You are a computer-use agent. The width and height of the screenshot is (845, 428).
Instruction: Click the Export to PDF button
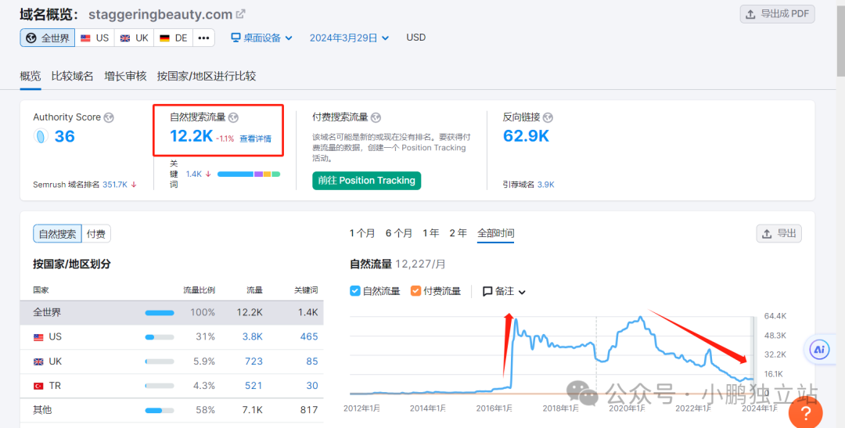click(x=777, y=14)
